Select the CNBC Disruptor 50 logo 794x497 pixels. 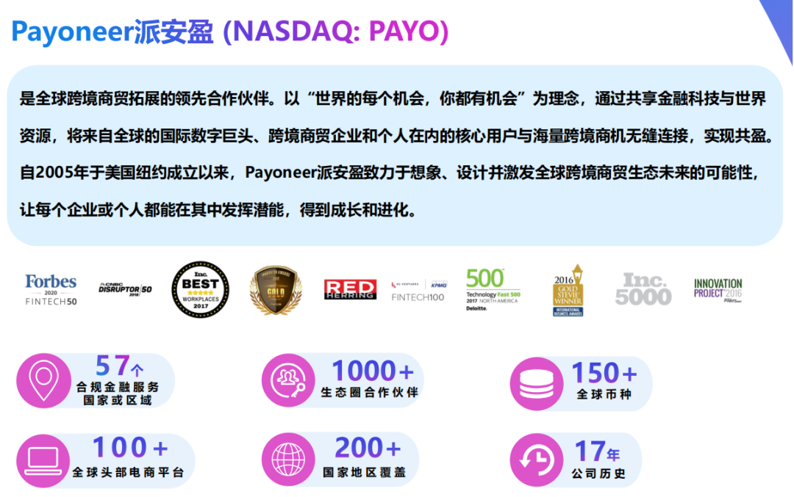click(x=125, y=289)
